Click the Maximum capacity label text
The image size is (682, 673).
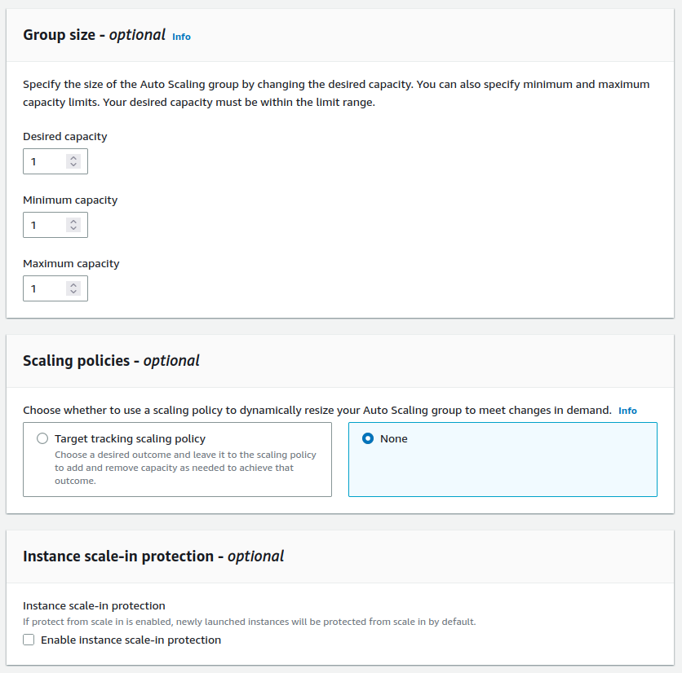point(71,264)
